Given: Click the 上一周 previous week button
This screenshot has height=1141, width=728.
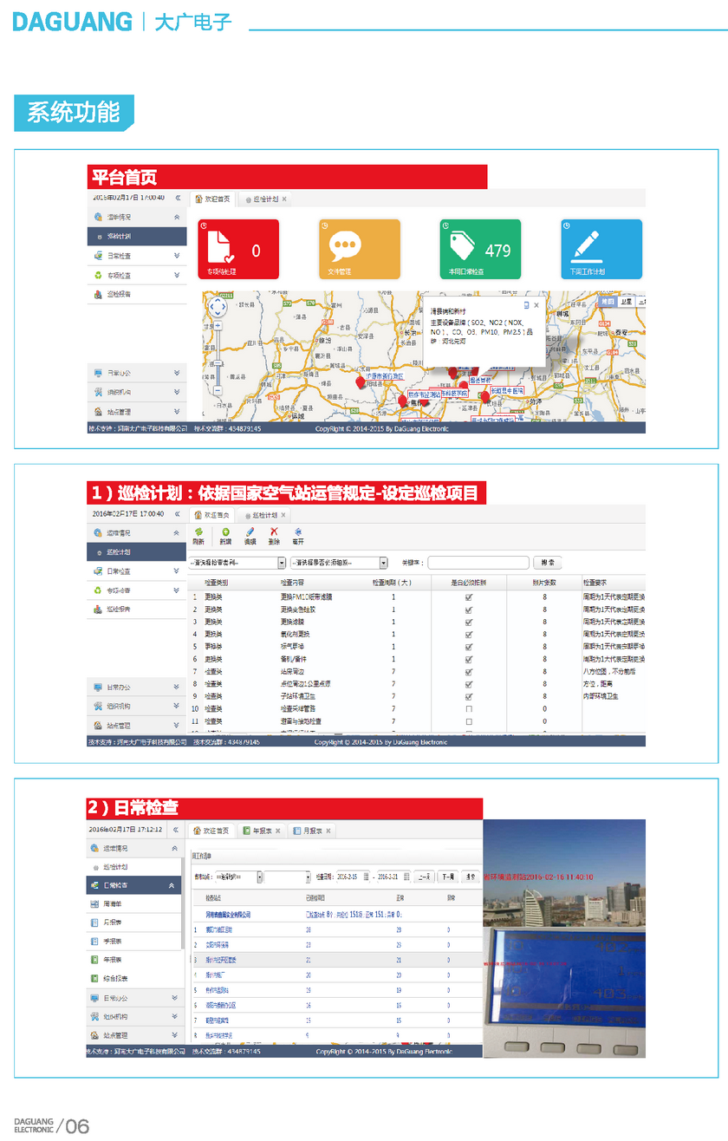Looking at the screenshot, I should [425, 877].
